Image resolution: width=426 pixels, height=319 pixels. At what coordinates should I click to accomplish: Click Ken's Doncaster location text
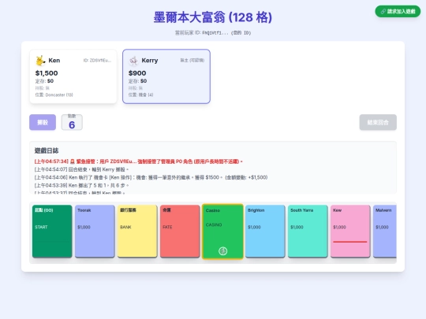(54, 95)
